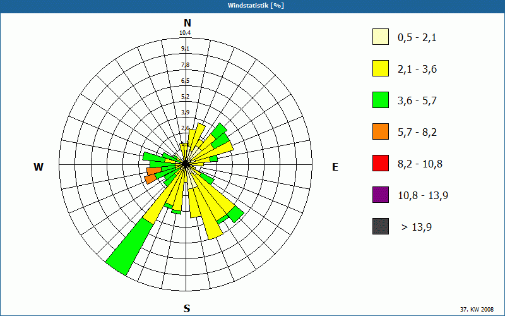Click the 10,4 axis value
Screen dimensions: 505x316
185,33
